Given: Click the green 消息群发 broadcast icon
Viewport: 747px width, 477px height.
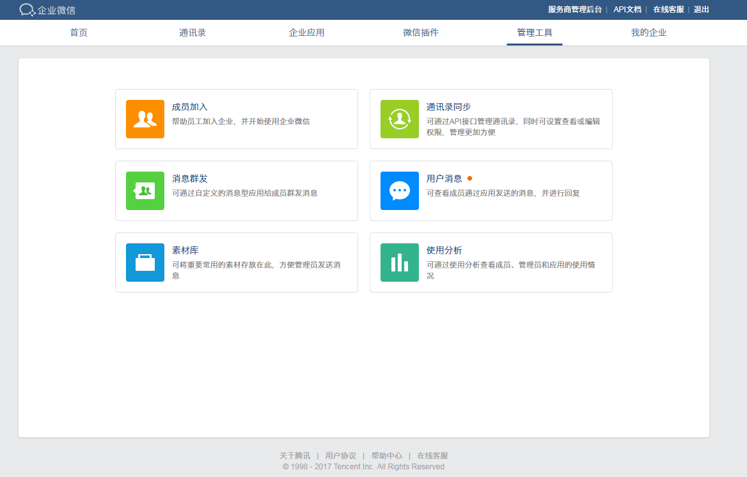Looking at the screenshot, I should (145, 190).
